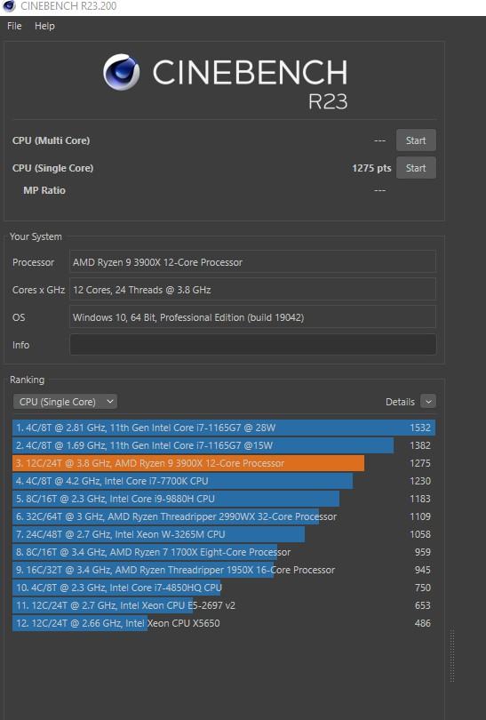This screenshot has height=720, width=486.
Task: Click the score 486 in ranking list
Action: click(423, 623)
